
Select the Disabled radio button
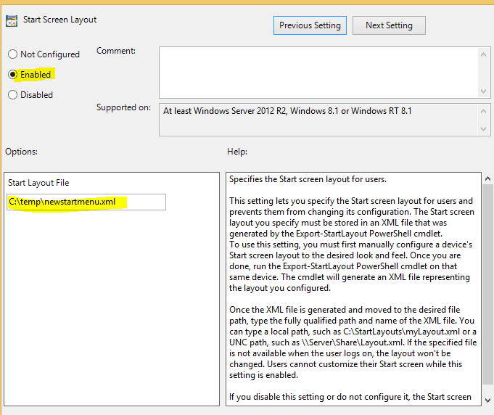[12, 95]
